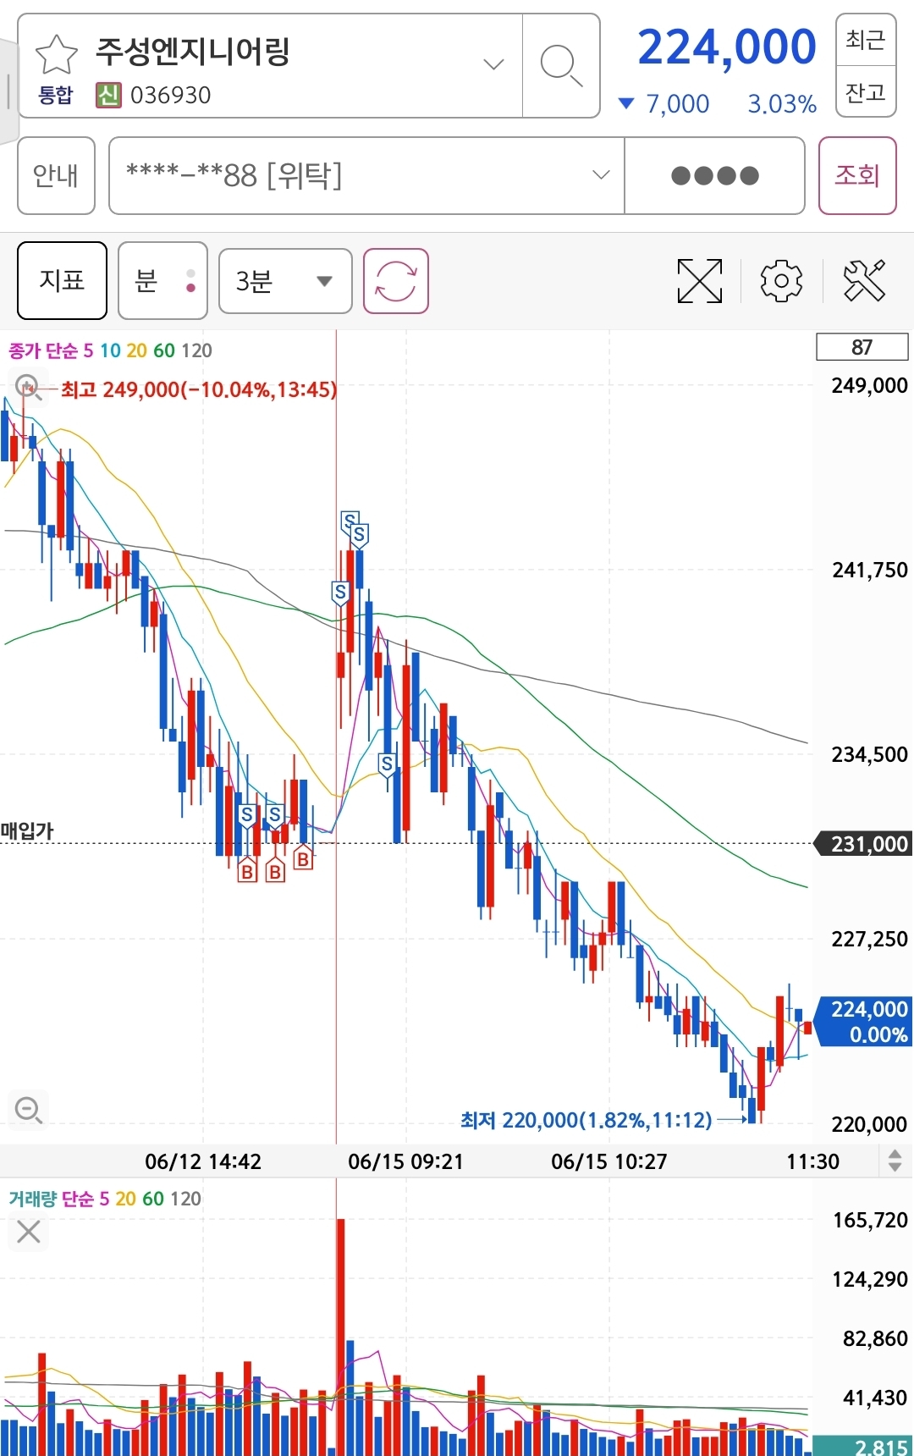Image resolution: width=914 pixels, height=1456 pixels.
Task: Refresh the chart with the refresh icon
Action: 395,281
